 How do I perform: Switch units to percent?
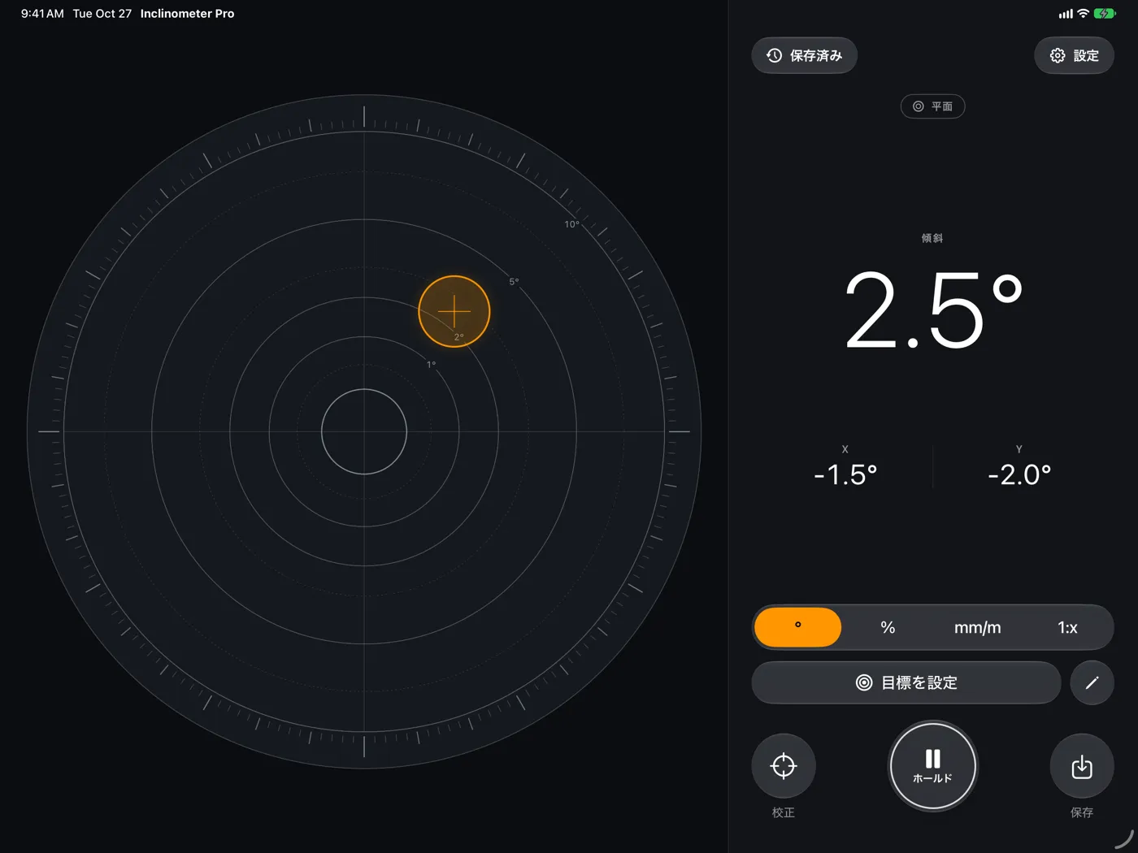point(888,627)
